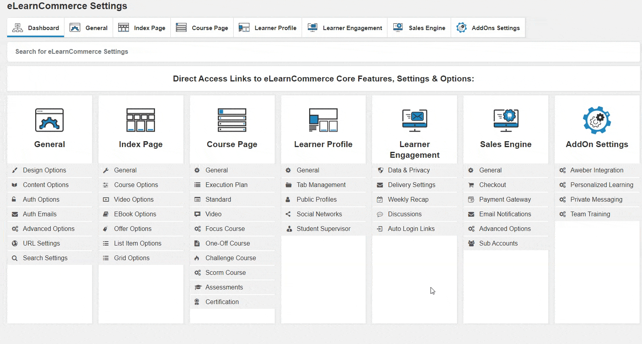This screenshot has width=642, height=344.
Task: Open Advanced Options under Sales Engine
Action: [x=506, y=229]
